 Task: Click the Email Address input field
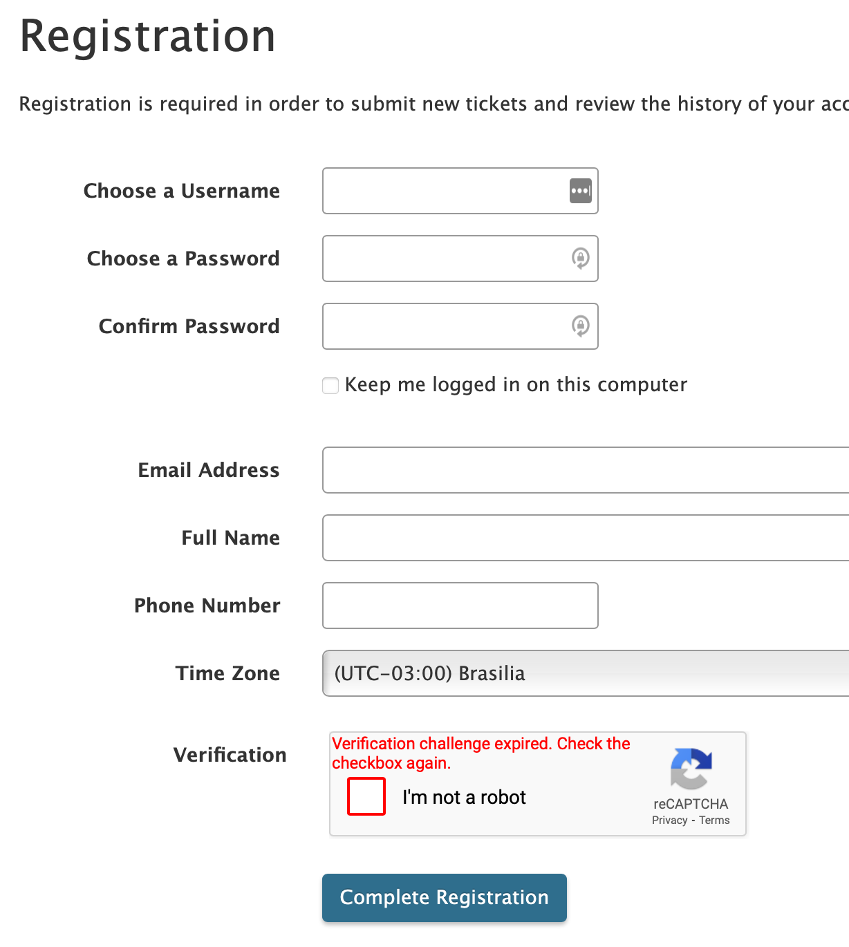(585, 470)
